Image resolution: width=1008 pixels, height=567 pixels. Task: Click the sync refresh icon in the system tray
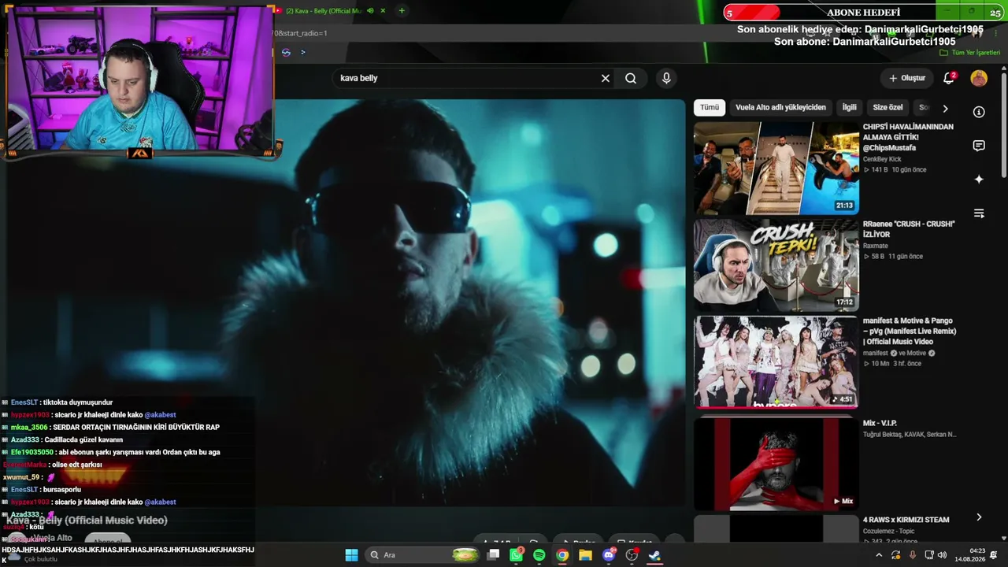[x=895, y=555]
